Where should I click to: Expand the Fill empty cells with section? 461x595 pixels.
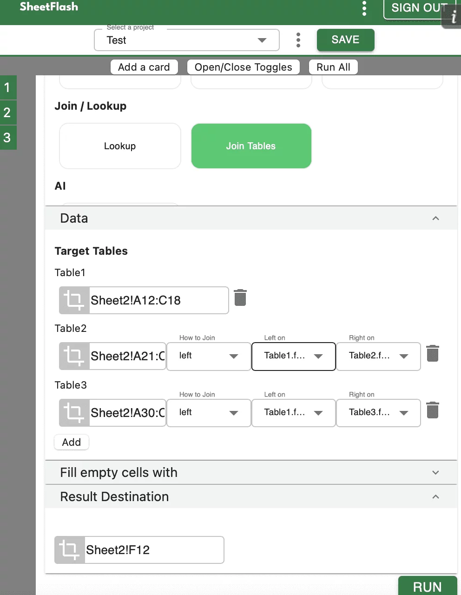point(435,472)
